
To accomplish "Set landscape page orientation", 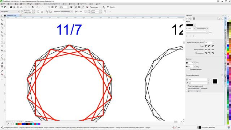I will (42, 12).
